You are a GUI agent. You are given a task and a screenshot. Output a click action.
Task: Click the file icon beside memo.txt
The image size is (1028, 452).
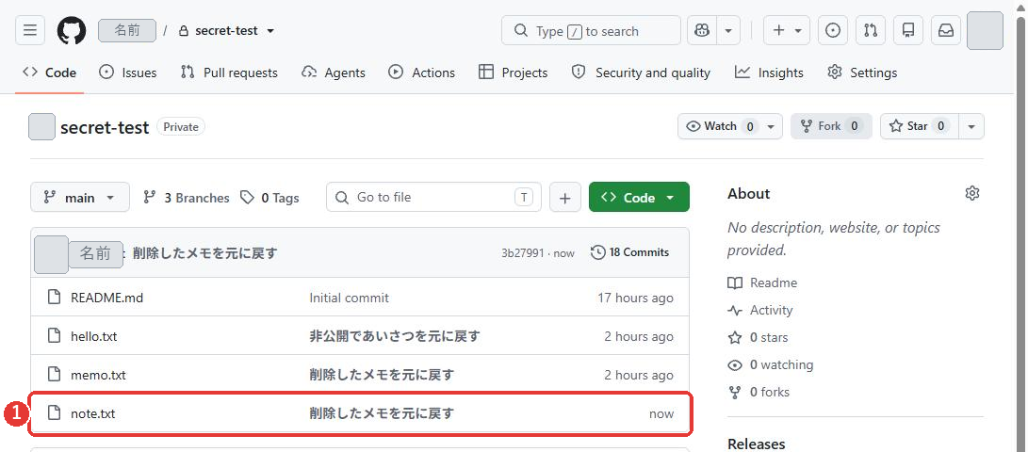(x=55, y=375)
